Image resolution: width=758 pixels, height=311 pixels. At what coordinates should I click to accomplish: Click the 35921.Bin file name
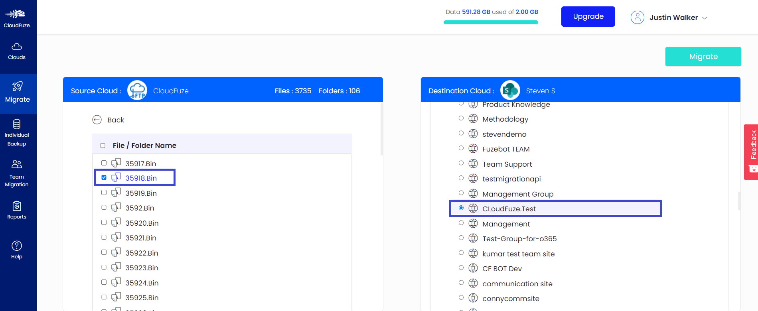[x=141, y=238]
